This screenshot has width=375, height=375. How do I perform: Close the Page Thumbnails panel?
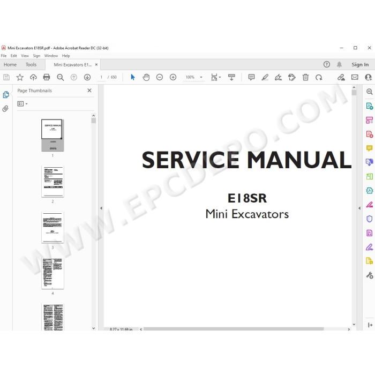89,91
